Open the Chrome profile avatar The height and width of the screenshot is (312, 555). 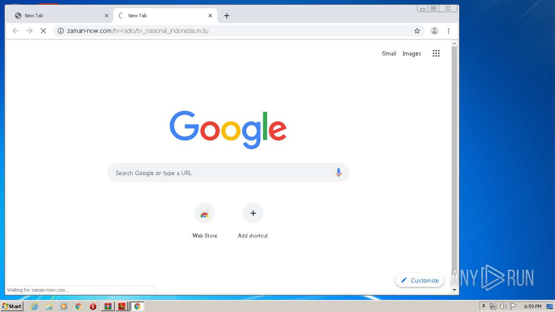coord(434,31)
